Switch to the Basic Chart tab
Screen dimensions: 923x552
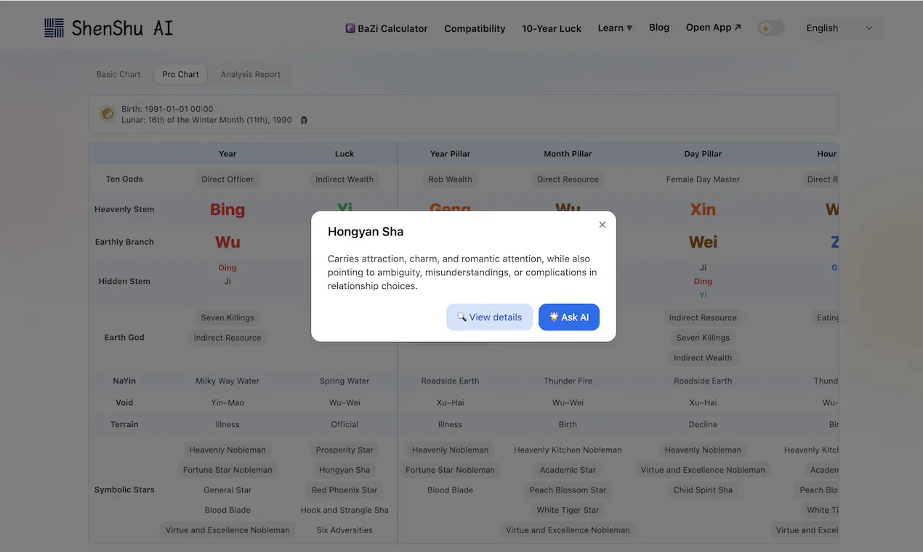point(118,74)
